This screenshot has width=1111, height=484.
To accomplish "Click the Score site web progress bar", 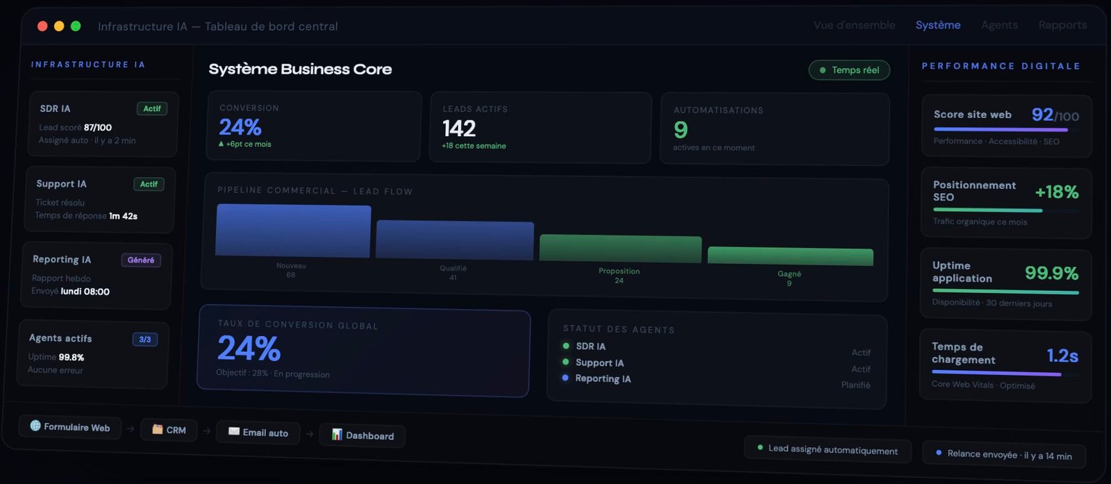I will [x=1001, y=129].
